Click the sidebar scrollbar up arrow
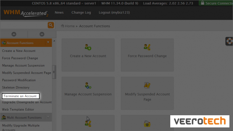This screenshot has width=233, height=131. click(x=54, y=41)
